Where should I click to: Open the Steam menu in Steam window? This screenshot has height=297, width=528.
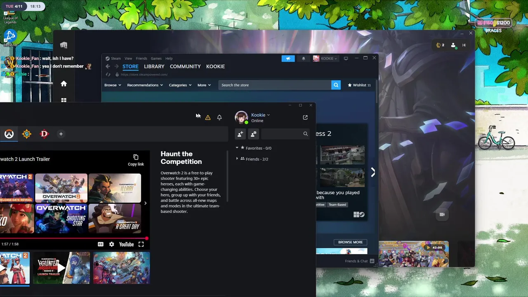[113, 59]
